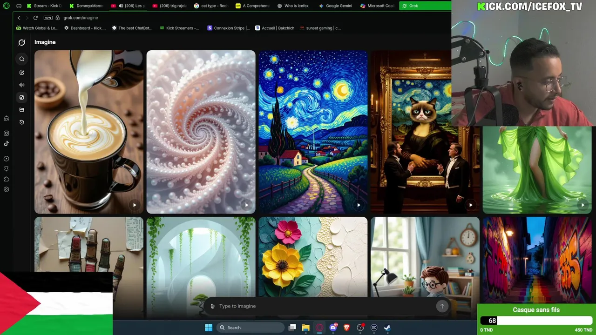
Task: Open the history clock icon in Grok sidebar
Action: click(x=21, y=122)
